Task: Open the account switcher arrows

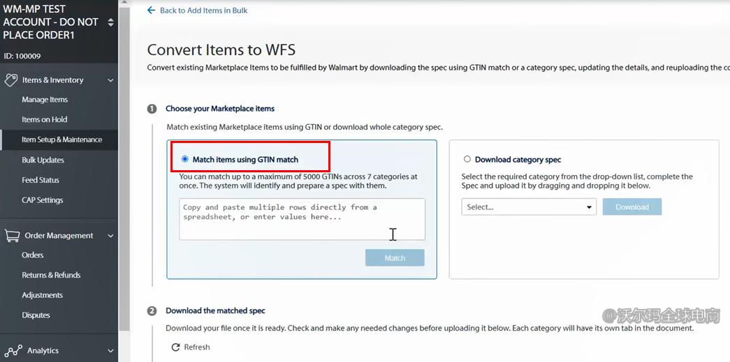Action: click(110, 22)
